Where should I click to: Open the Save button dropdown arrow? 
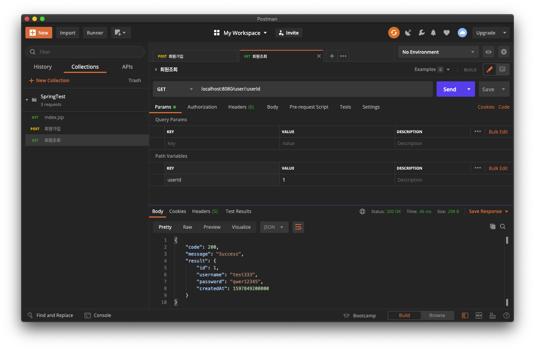[503, 89]
